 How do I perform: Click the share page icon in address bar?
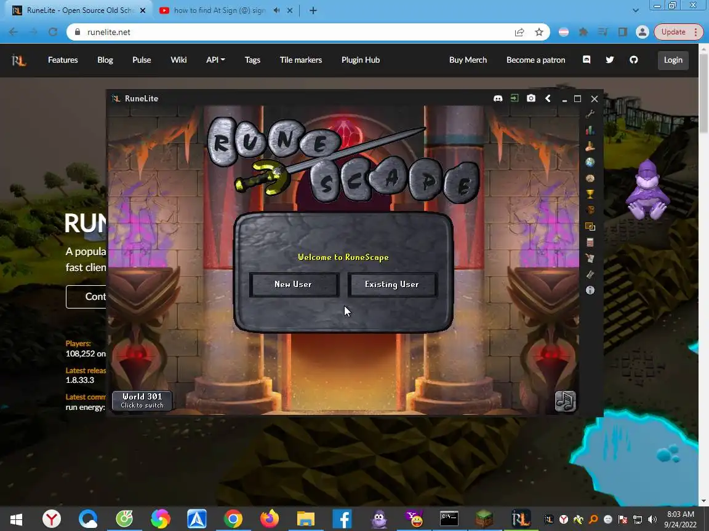(519, 32)
